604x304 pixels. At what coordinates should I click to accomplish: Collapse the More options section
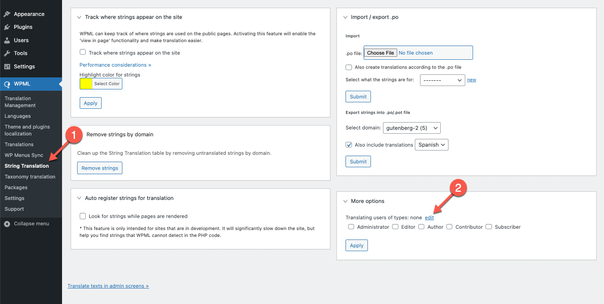click(x=345, y=201)
